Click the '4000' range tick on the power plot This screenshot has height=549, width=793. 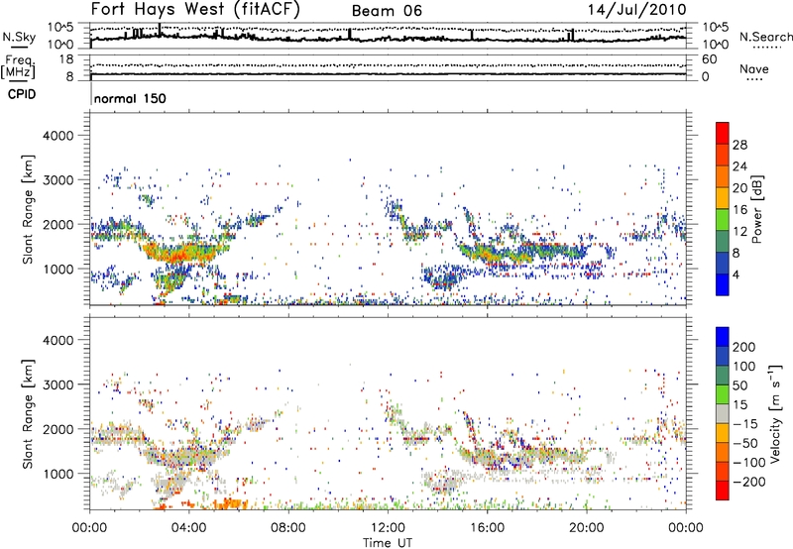[x=57, y=136]
